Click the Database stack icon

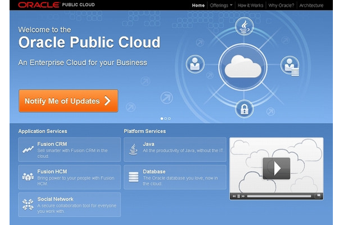tap(133, 177)
